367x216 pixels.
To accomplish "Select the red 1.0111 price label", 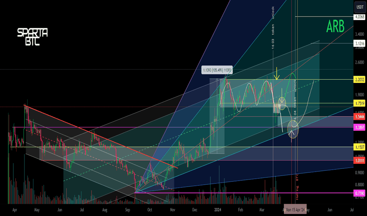I will (360, 160).
